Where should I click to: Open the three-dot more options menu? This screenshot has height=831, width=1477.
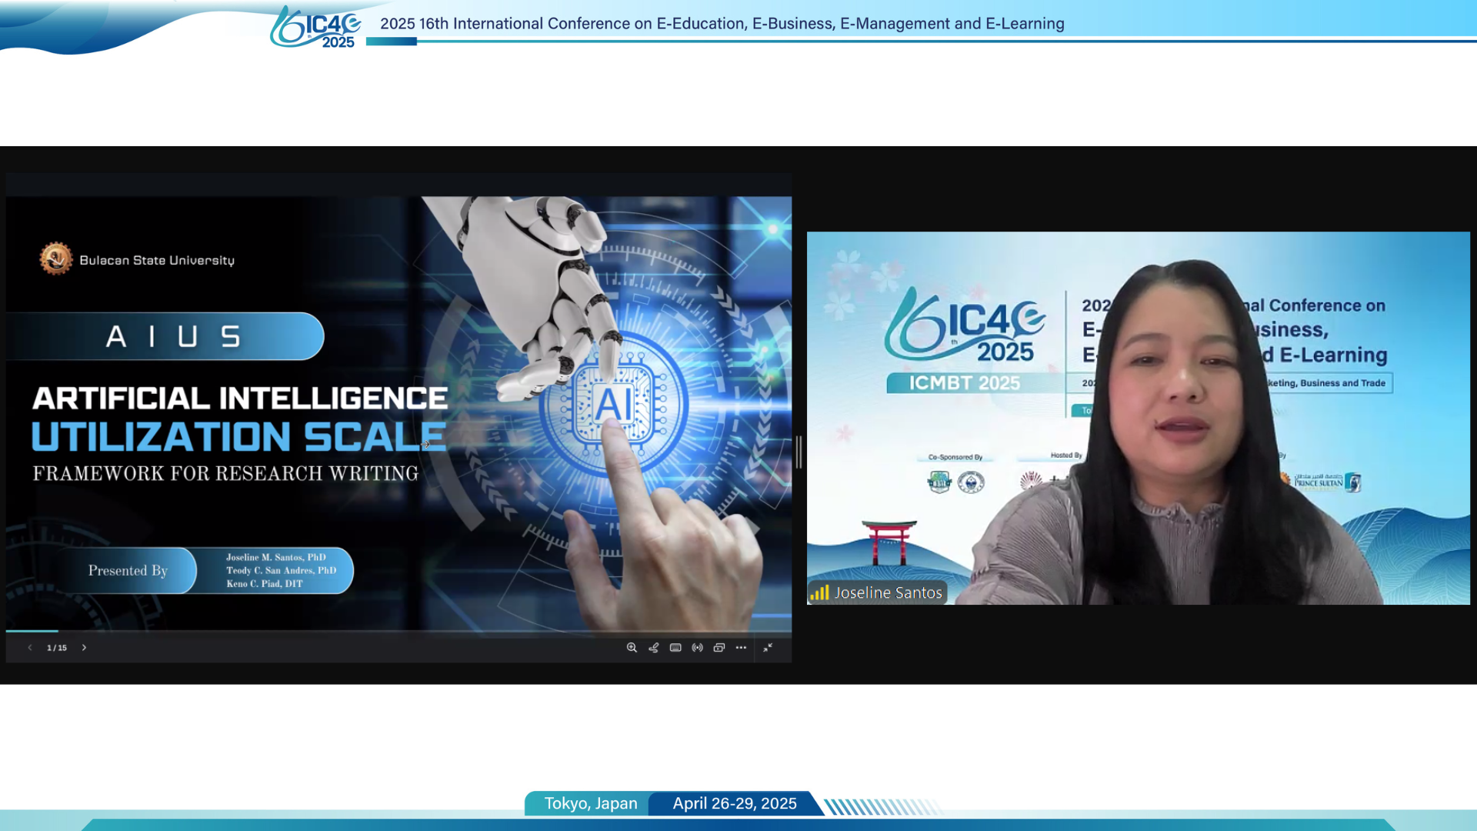[x=741, y=648]
